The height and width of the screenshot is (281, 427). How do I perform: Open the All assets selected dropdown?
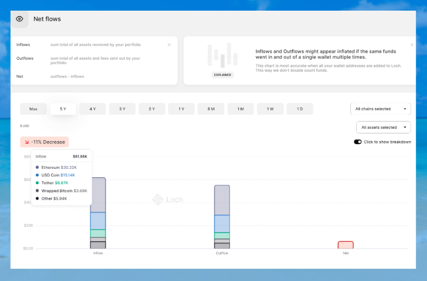[x=383, y=127]
